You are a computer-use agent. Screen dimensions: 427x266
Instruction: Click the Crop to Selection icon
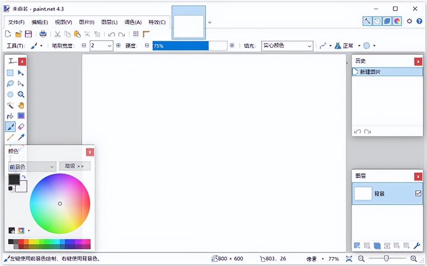point(87,34)
